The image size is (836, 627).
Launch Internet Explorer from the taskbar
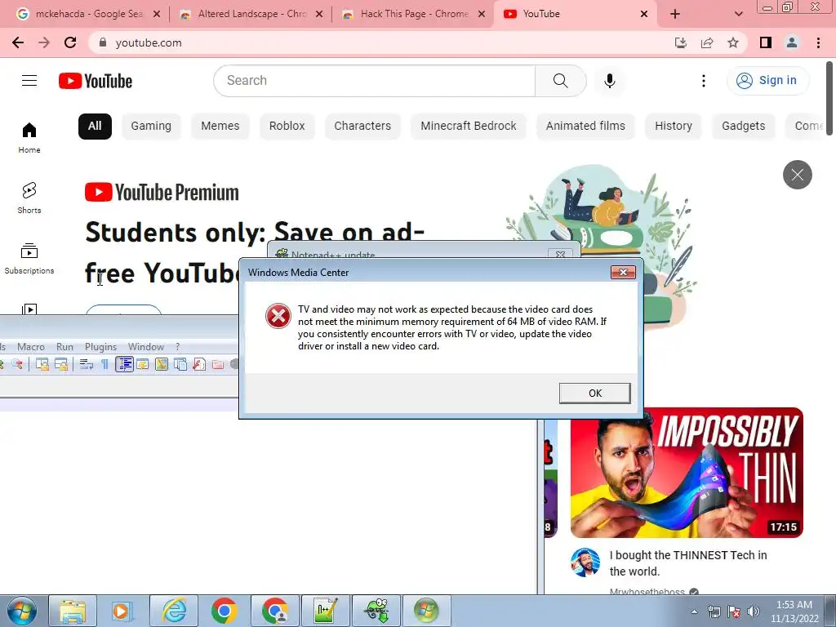[x=175, y=611]
